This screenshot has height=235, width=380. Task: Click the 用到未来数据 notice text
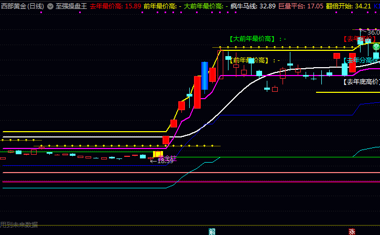click(19, 225)
